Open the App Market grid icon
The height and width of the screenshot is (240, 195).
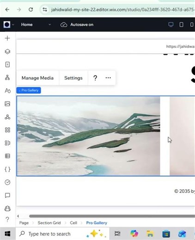point(7,130)
